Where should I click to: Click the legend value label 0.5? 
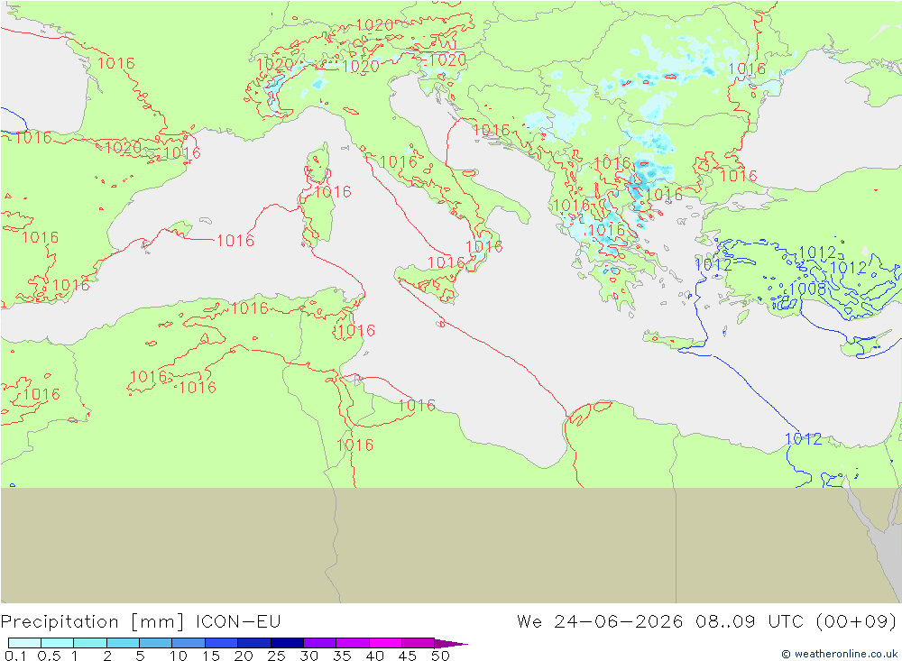[x=50, y=656]
